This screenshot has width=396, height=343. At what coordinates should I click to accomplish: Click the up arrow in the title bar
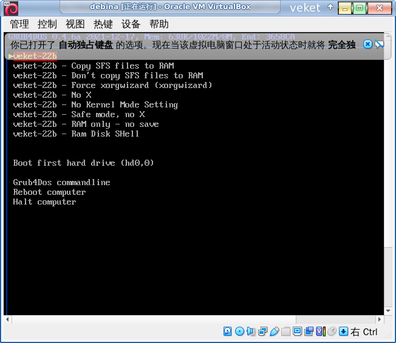(x=330, y=7)
